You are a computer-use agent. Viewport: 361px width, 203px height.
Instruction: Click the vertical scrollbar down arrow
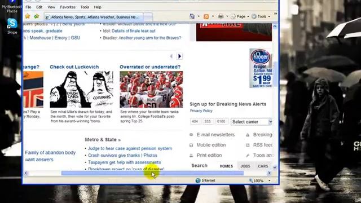[x=275, y=167]
